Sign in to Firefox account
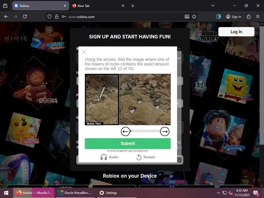264x198 pixels. 234,16
